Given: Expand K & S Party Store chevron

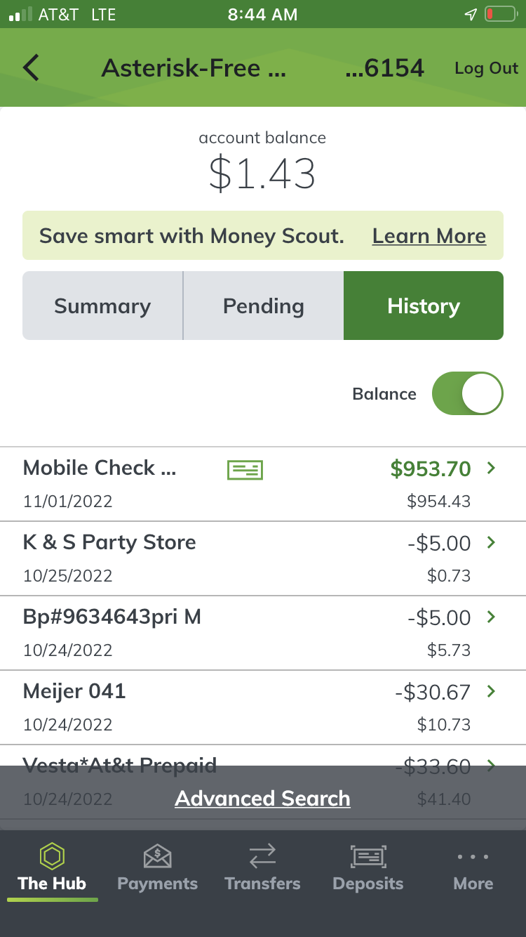Looking at the screenshot, I should click(x=491, y=542).
